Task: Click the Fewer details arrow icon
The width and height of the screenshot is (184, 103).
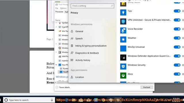Action: [x=57, y=87]
